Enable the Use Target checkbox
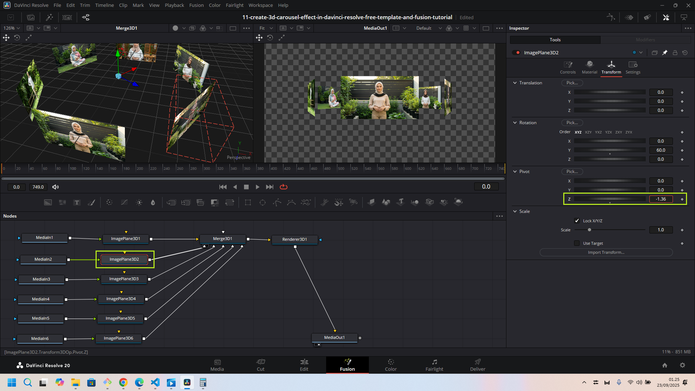695x391 pixels. pyautogui.click(x=577, y=243)
